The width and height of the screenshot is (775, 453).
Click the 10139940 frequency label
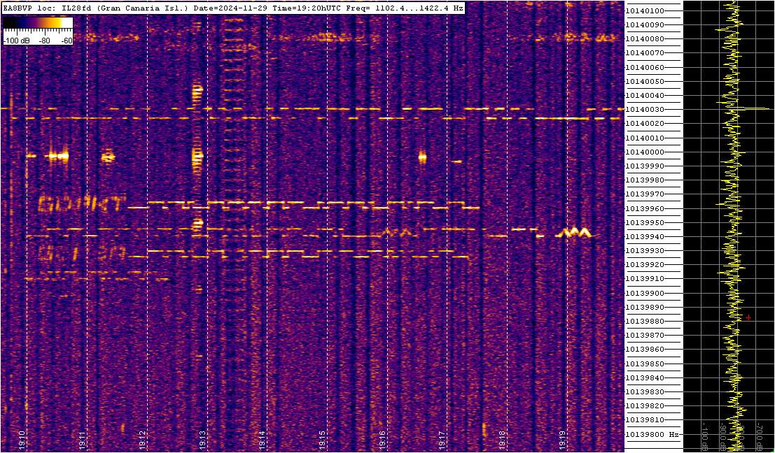pos(645,237)
